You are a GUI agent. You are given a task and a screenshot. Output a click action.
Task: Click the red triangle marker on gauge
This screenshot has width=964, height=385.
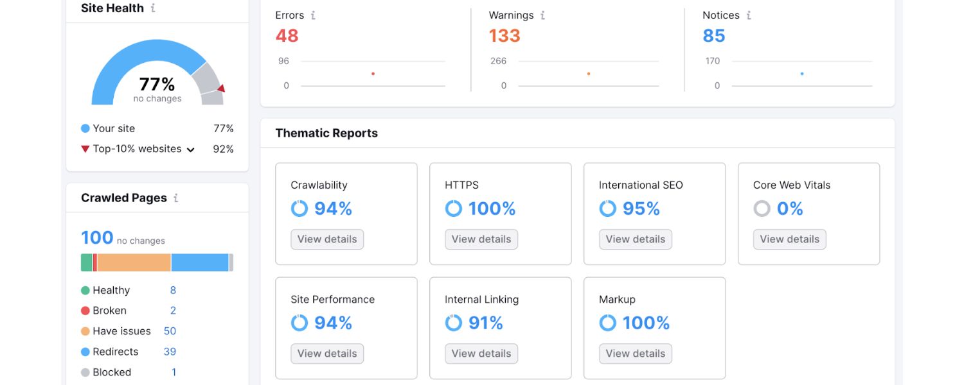220,89
